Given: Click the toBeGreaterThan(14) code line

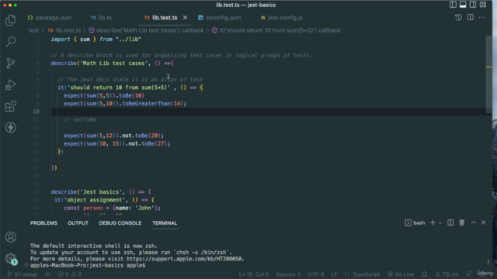Looking at the screenshot, I should click(x=125, y=103).
